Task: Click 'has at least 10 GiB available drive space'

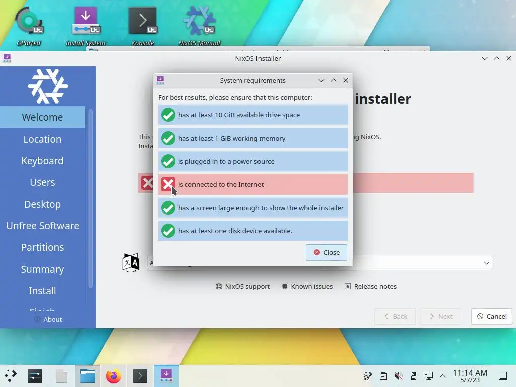Action: [239, 115]
